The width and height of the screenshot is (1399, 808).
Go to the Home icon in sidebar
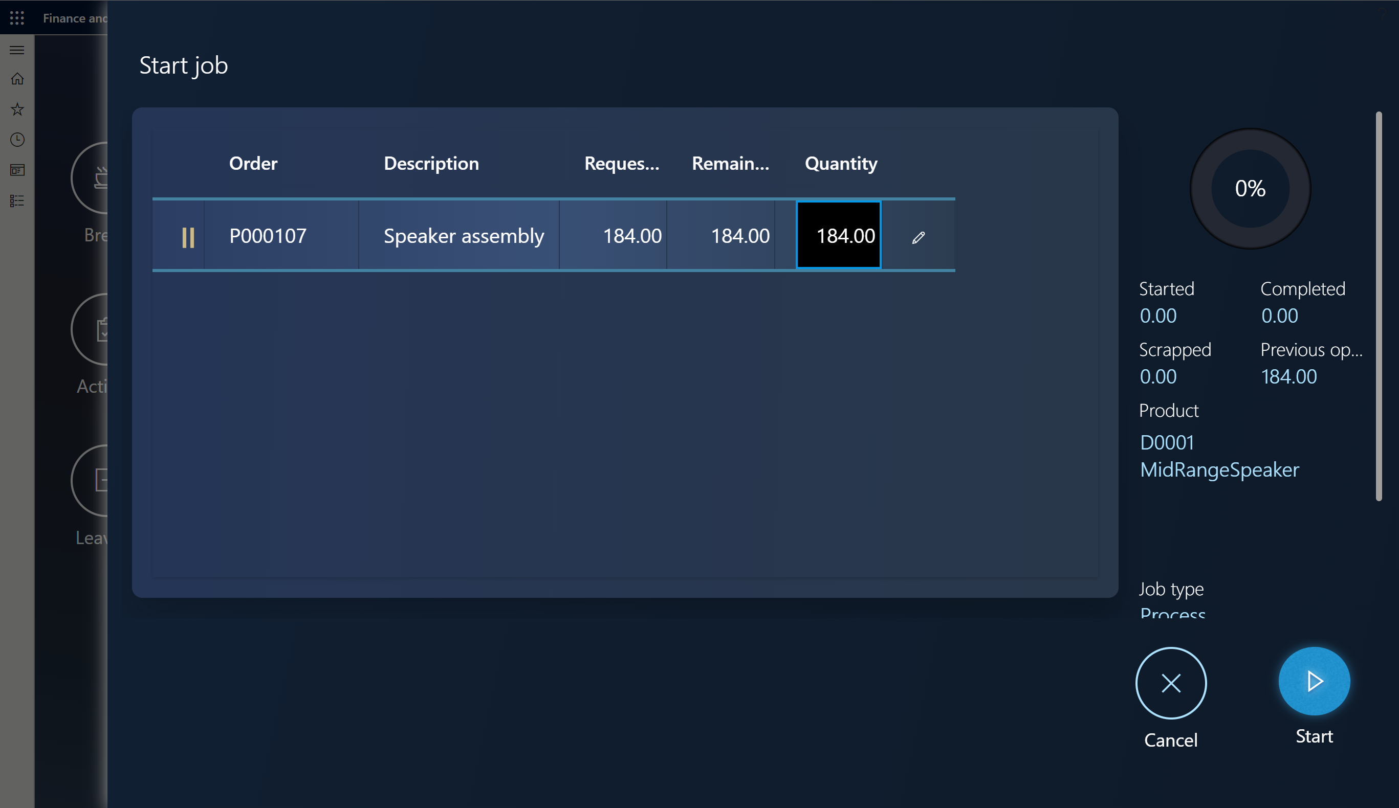[17, 79]
